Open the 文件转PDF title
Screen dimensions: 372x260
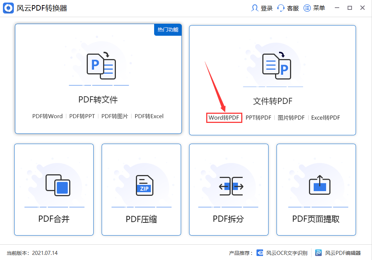tap(273, 101)
